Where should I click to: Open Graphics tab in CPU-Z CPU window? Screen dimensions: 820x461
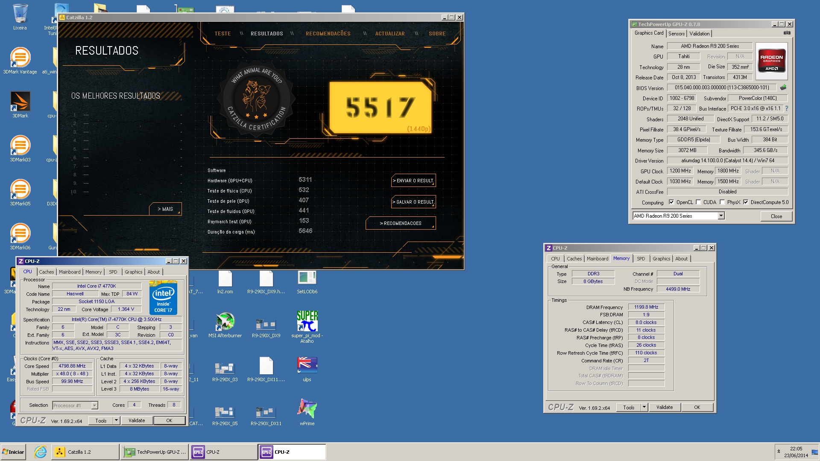(133, 272)
